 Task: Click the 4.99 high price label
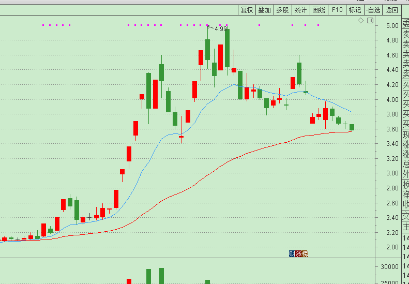tap(221, 29)
